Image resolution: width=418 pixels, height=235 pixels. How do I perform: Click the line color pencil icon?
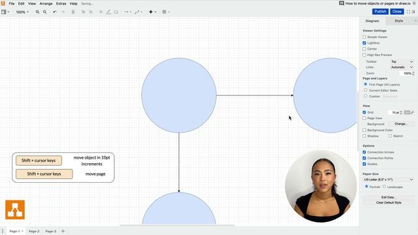108,12
